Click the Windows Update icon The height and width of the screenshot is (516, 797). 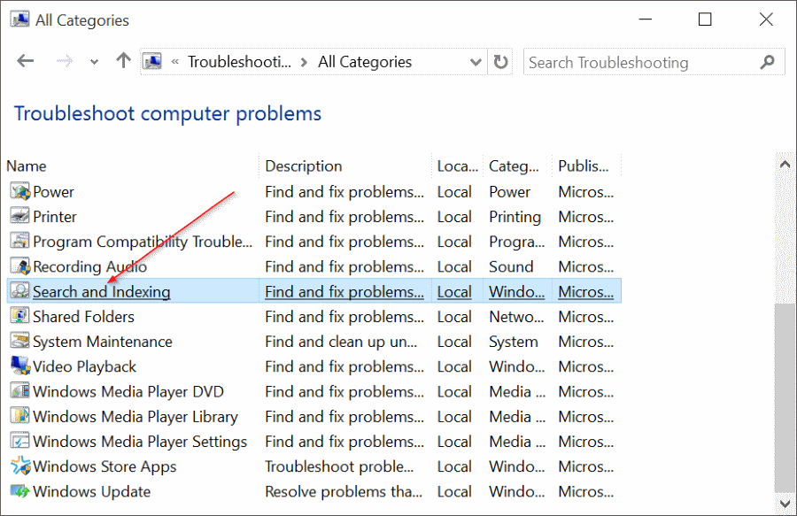tap(20, 491)
